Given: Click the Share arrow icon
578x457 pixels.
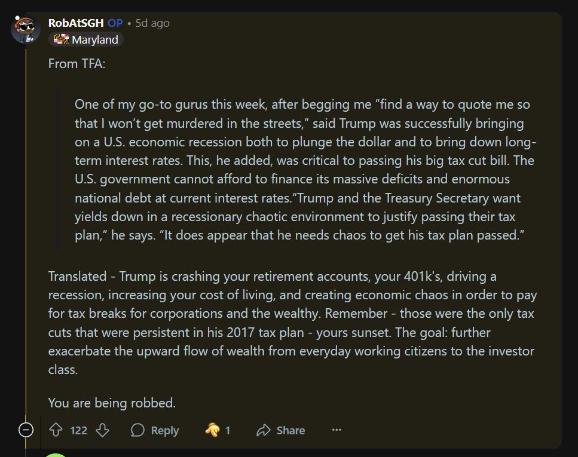Looking at the screenshot, I should (263, 430).
